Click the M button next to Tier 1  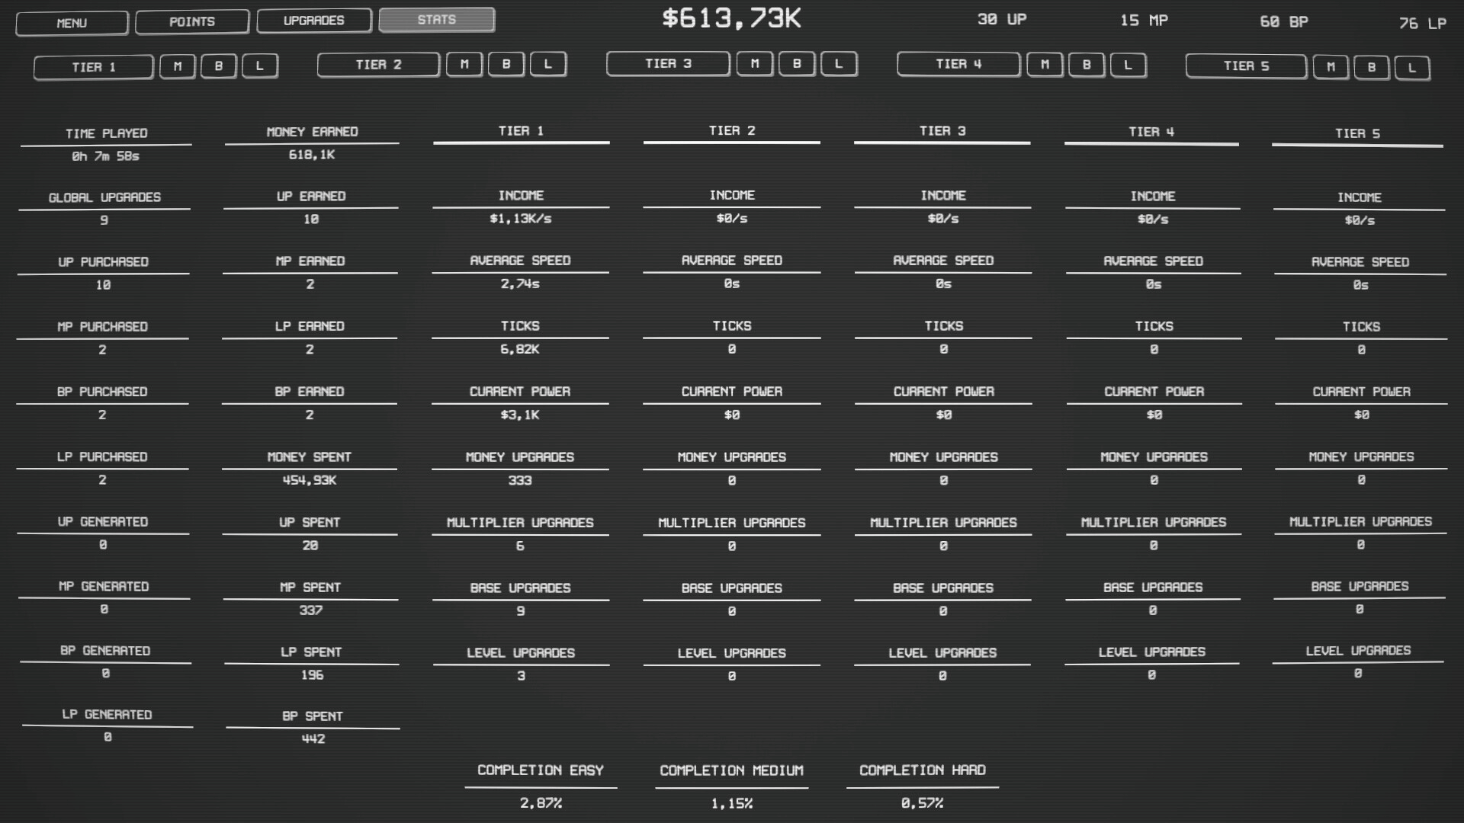177,66
